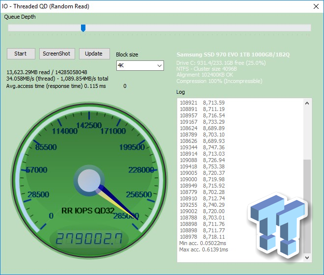Viewport: 324px width, 275px height.
Task: Select log row 108949 8,715.92
Action: click(202, 186)
